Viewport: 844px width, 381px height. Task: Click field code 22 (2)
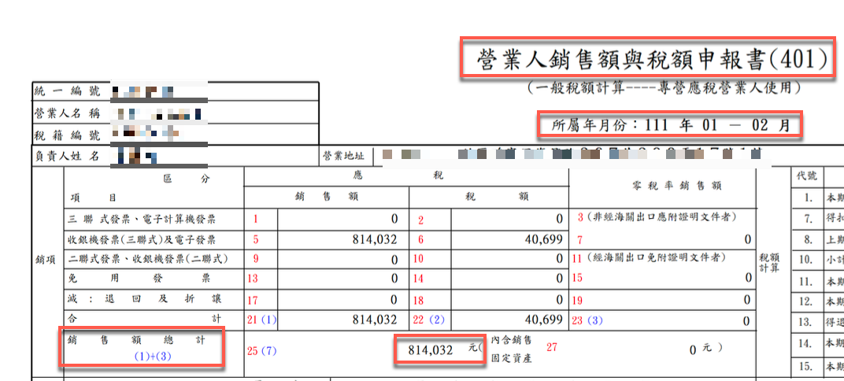pyautogui.click(x=429, y=320)
